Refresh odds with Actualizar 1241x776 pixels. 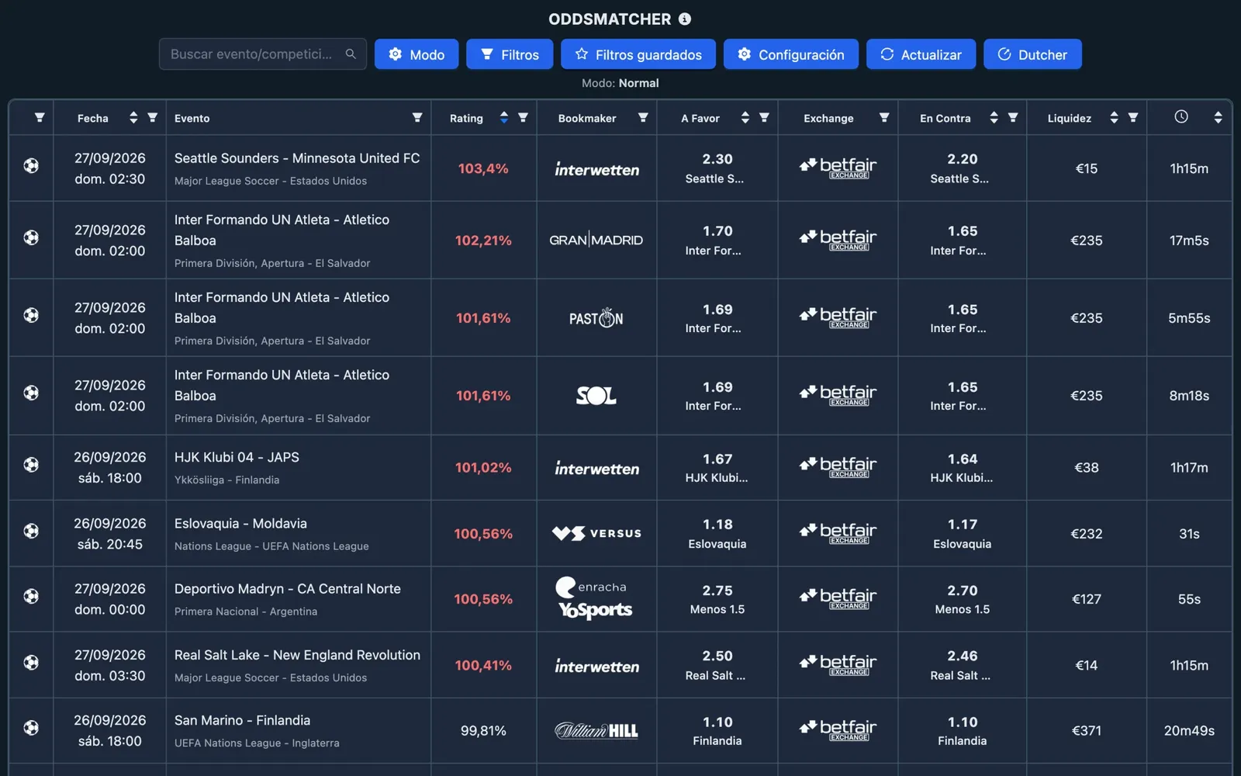coord(921,54)
